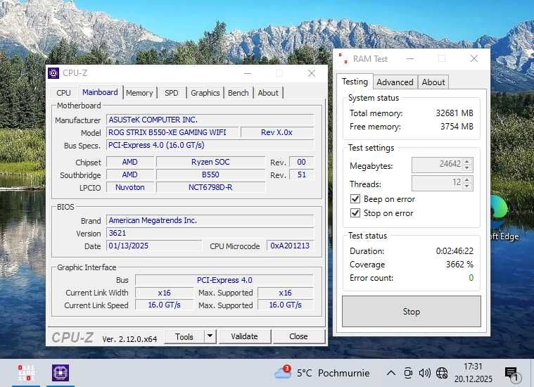This screenshot has width=534, height=387.
Task: Click the Meet Now tray icon
Action: click(408, 373)
